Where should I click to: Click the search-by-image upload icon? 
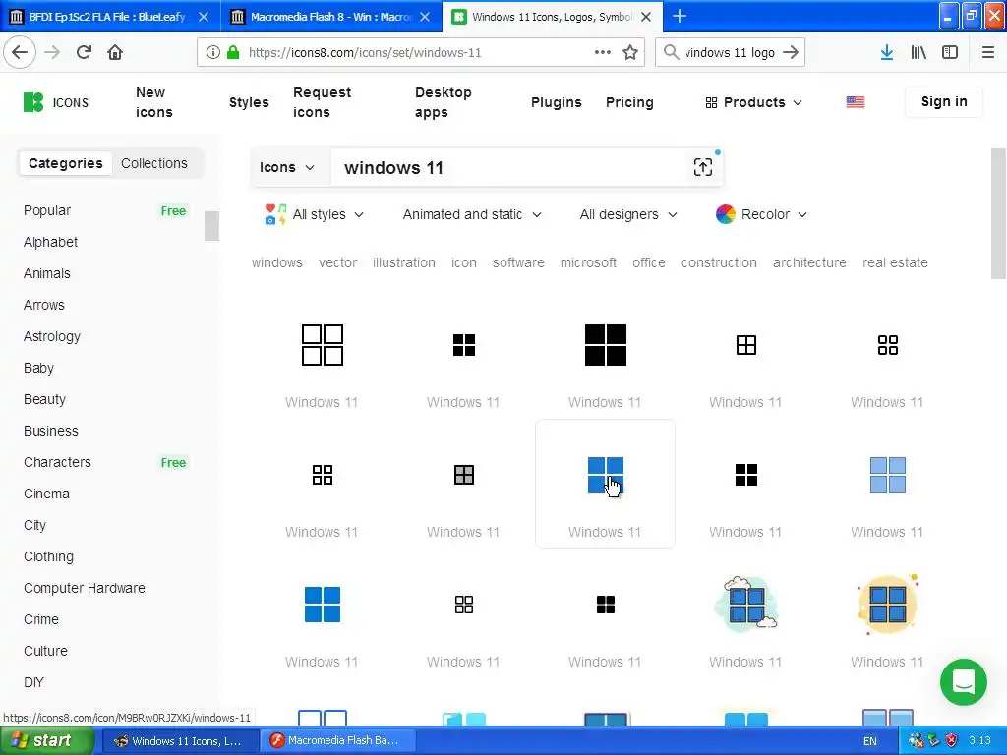pos(702,167)
